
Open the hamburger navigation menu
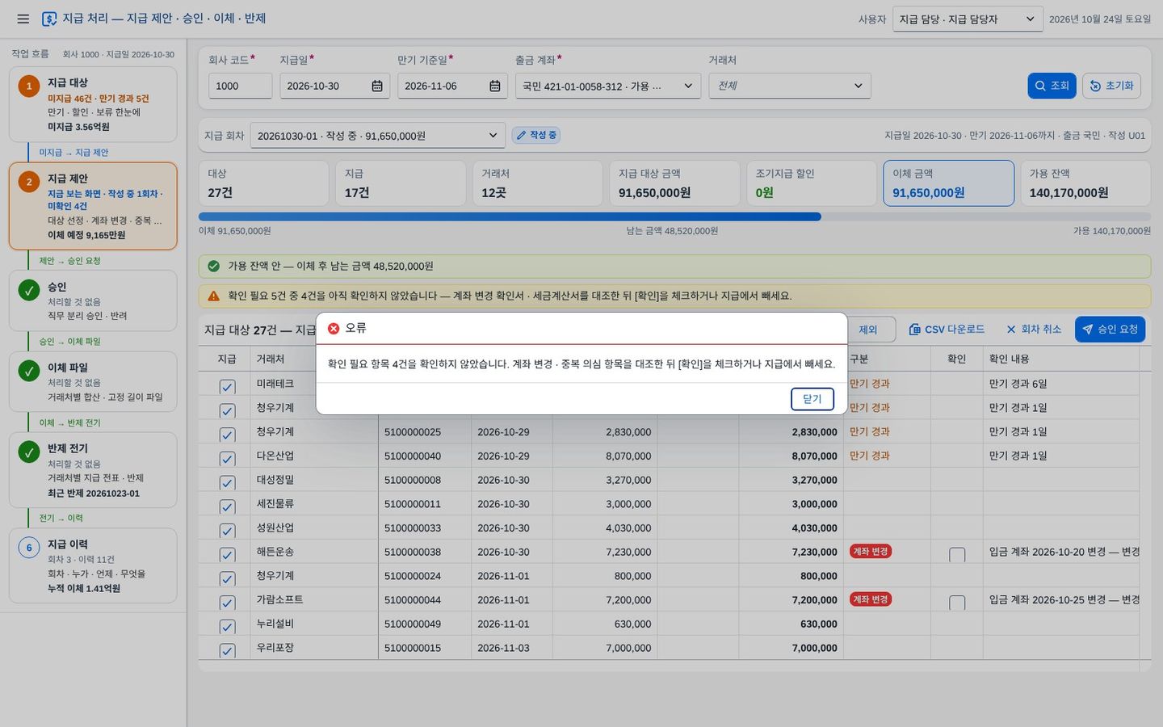(23, 19)
